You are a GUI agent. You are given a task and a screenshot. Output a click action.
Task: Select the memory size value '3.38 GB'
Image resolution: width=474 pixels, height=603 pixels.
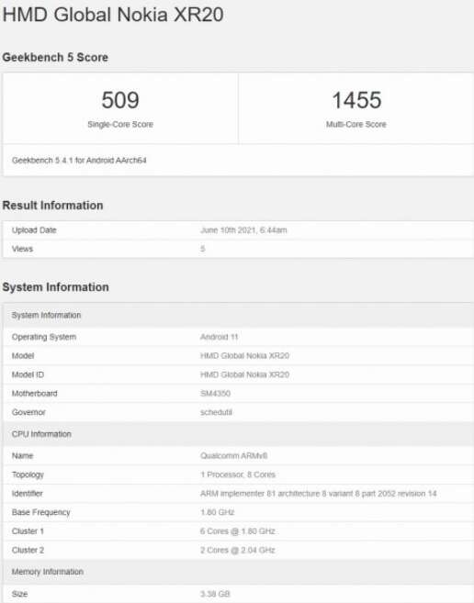pos(215,594)
